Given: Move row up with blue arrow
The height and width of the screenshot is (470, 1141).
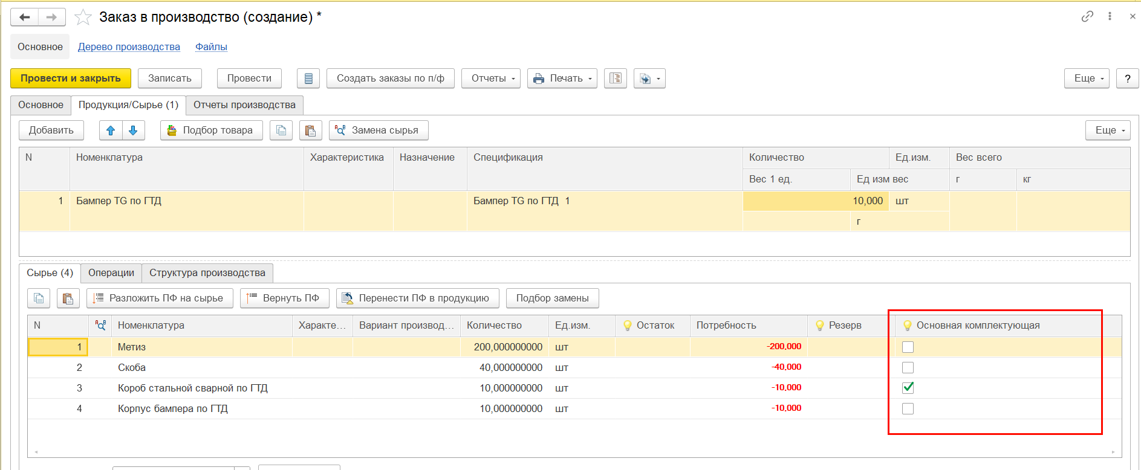Looking at the screenshot, I should coord(111,130).
